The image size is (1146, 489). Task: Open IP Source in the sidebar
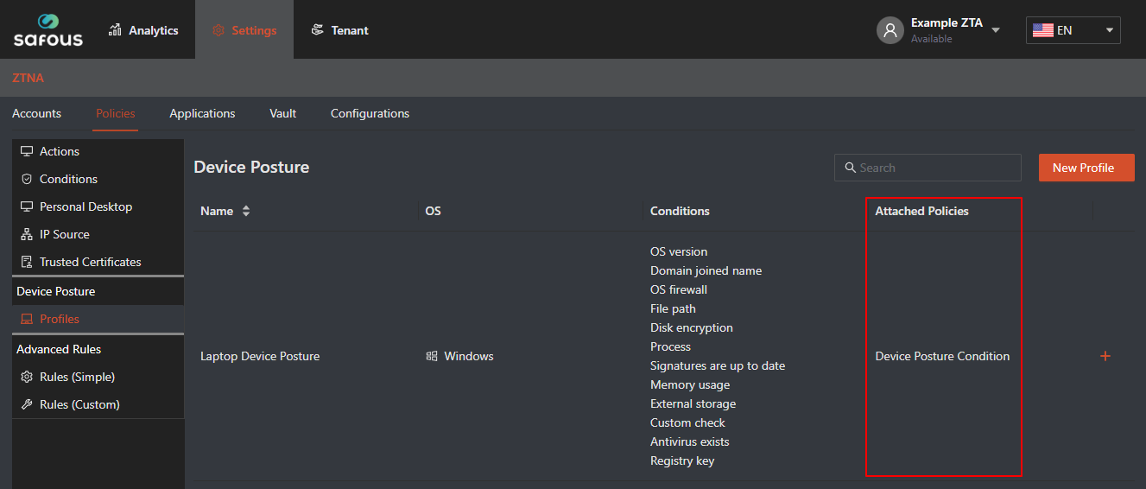point(64,234)
